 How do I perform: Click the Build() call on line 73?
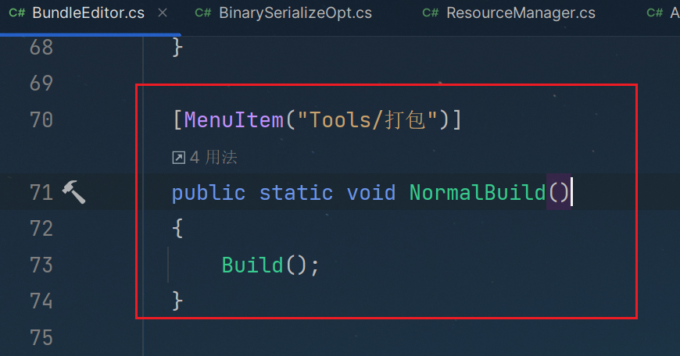[x=270, y=265]
